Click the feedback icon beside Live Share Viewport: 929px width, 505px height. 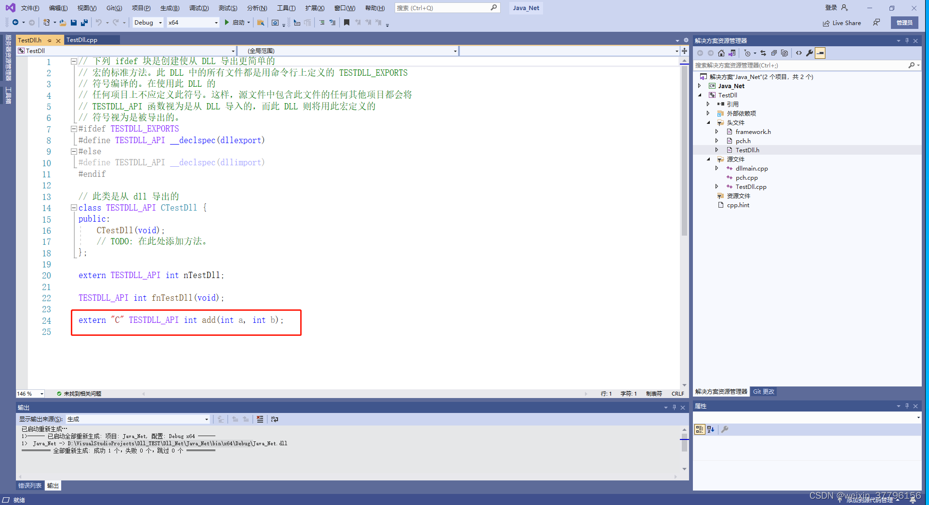876,23
